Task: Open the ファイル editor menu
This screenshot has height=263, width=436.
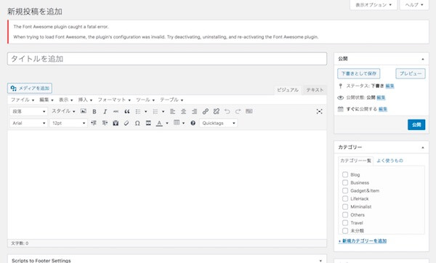Action: (x=23, y=100)
